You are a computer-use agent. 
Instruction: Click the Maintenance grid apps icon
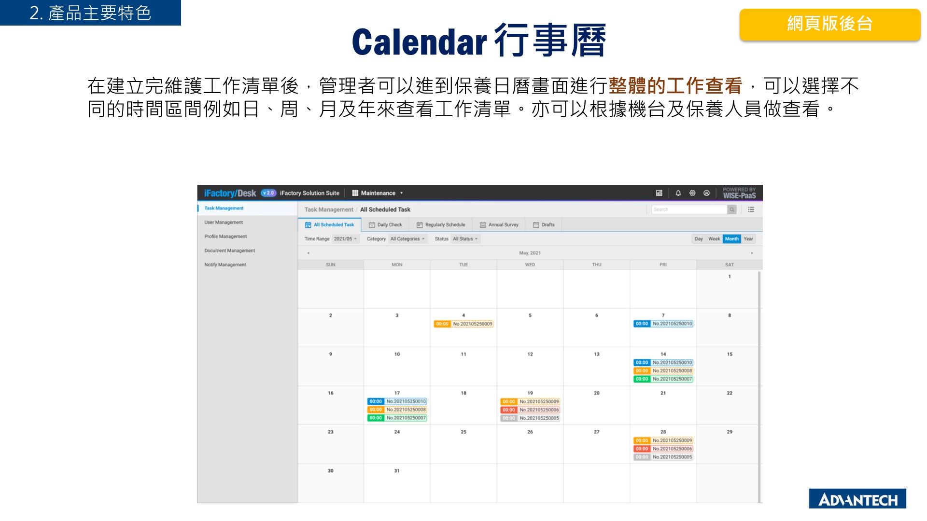(x=355, y=193)
